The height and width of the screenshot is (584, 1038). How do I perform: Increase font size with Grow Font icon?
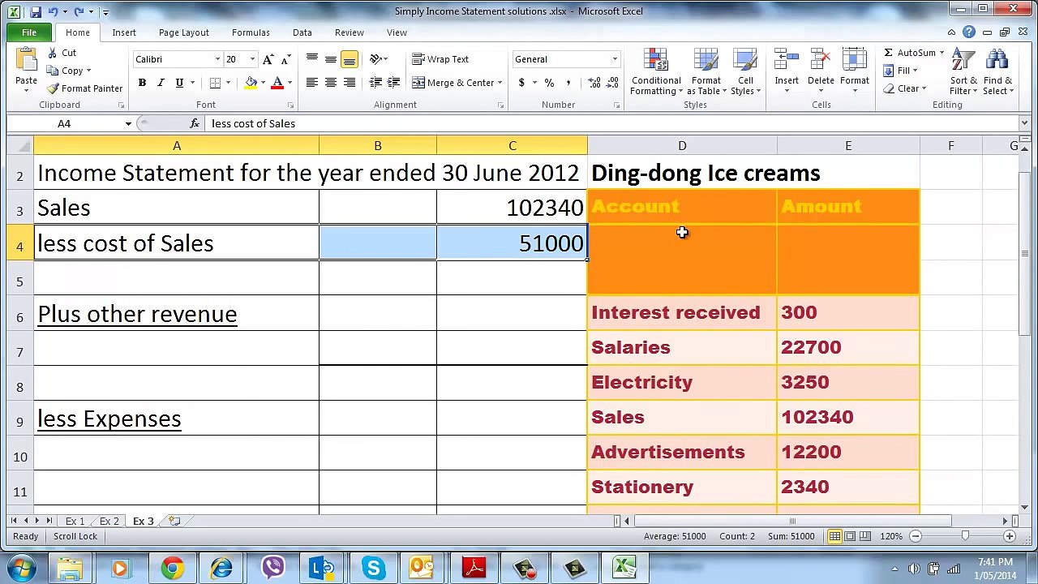(268, 59)
